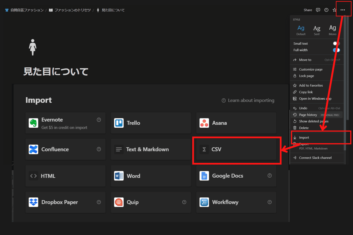Select Workflowy import option

(236, 202)
